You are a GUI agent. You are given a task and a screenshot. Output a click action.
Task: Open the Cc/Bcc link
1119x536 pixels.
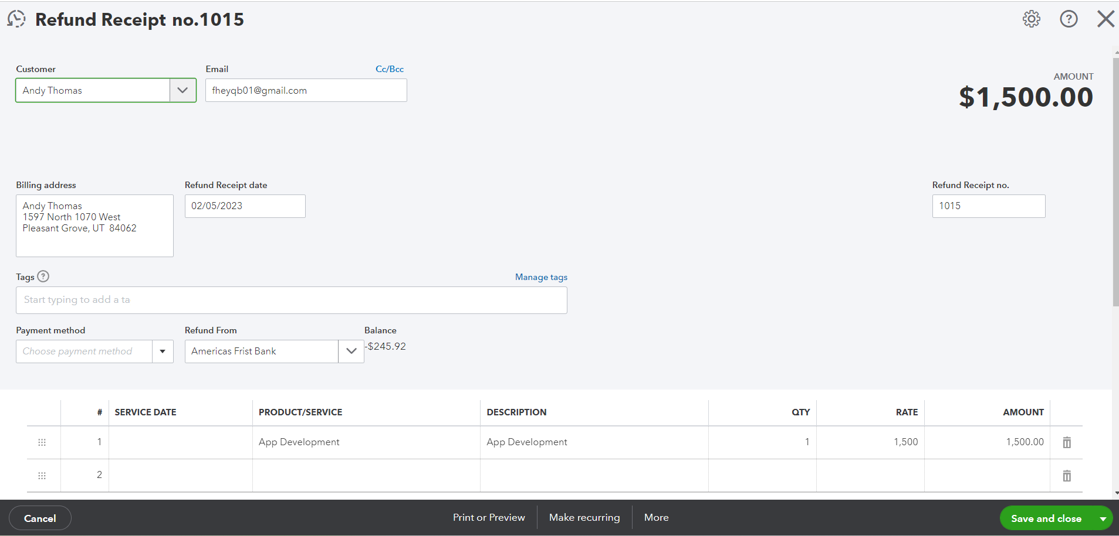(x=390, y=69)
